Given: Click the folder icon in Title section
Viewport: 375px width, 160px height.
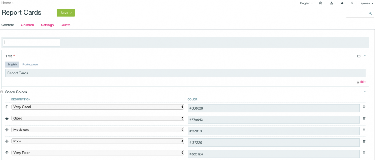Looking at the screenshot, I should (358, 56).
